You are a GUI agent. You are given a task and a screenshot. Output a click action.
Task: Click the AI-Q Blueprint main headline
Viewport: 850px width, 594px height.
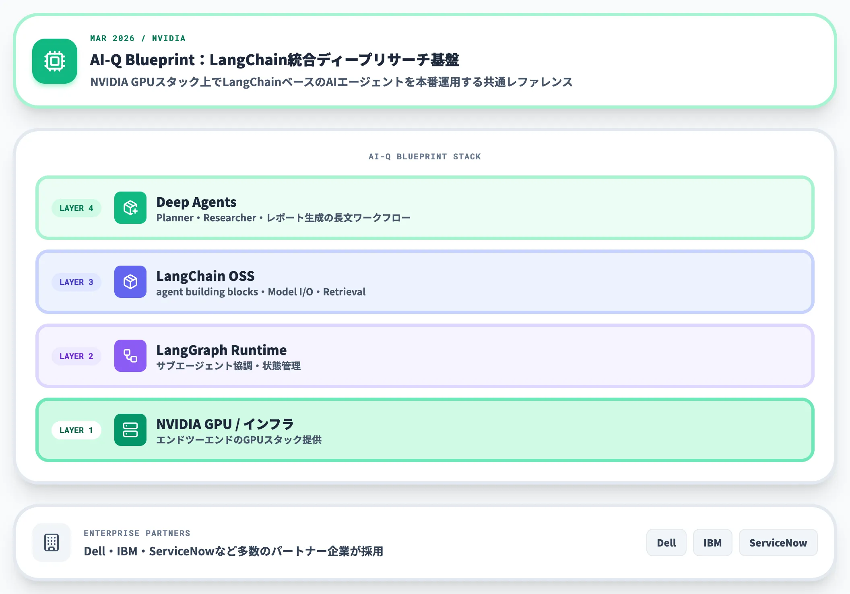(274, 60)
